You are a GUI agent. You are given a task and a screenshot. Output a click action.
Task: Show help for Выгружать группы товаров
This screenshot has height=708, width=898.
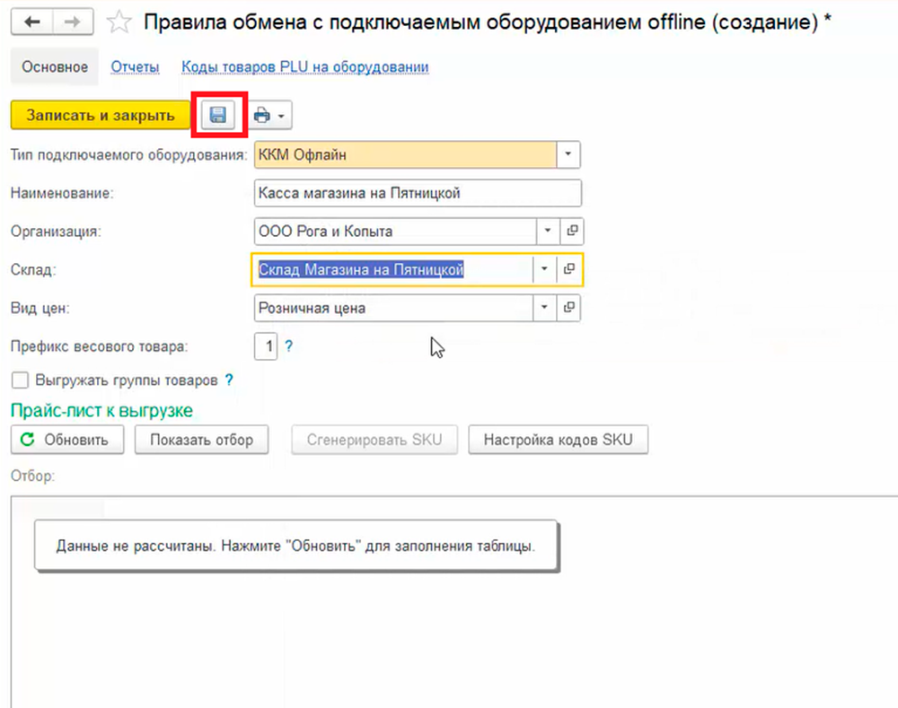point(230,380)
